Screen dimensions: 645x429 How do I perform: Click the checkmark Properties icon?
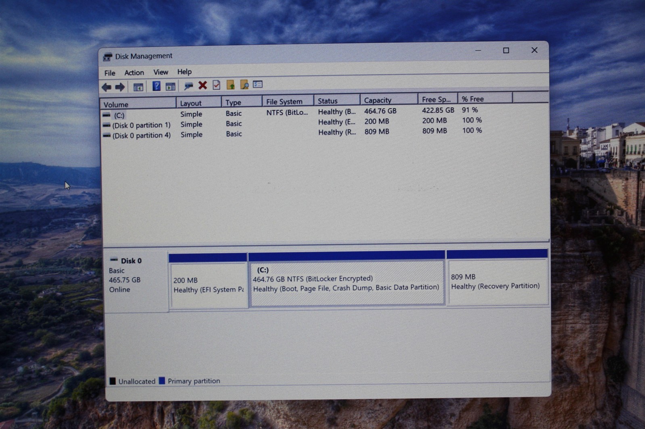point(217,85)
